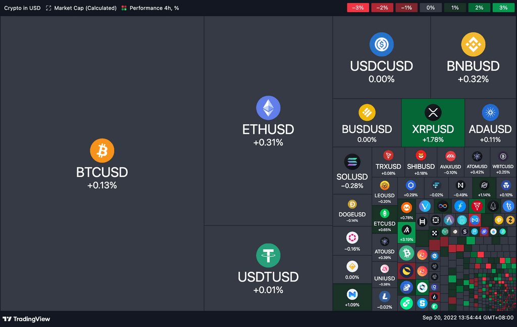This screenshot has height=327, width=517.
Task: Click the blue Chainlink hexagon logo showing +0.29%
Action: coord(411,185)
